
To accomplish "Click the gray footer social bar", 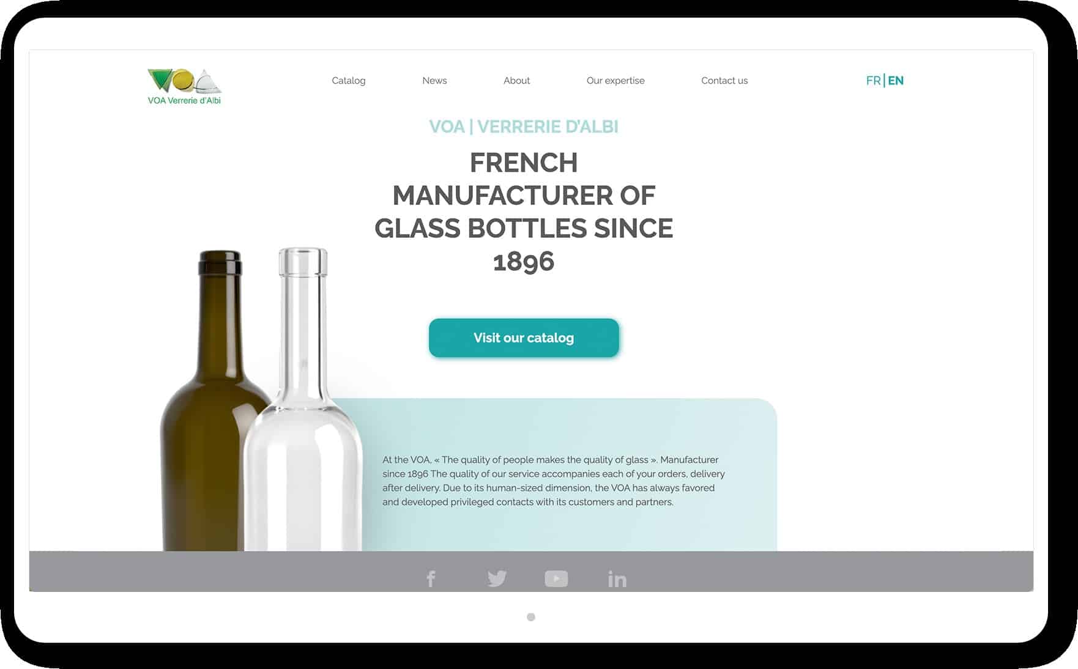I will click(531, 571).
